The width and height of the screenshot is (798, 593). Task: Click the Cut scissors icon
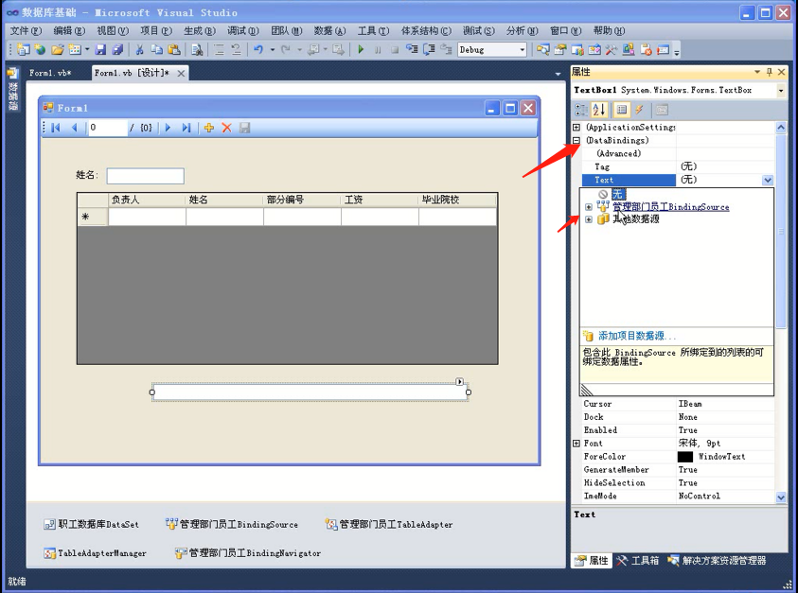pyautogui.click(x=139, y=49)
